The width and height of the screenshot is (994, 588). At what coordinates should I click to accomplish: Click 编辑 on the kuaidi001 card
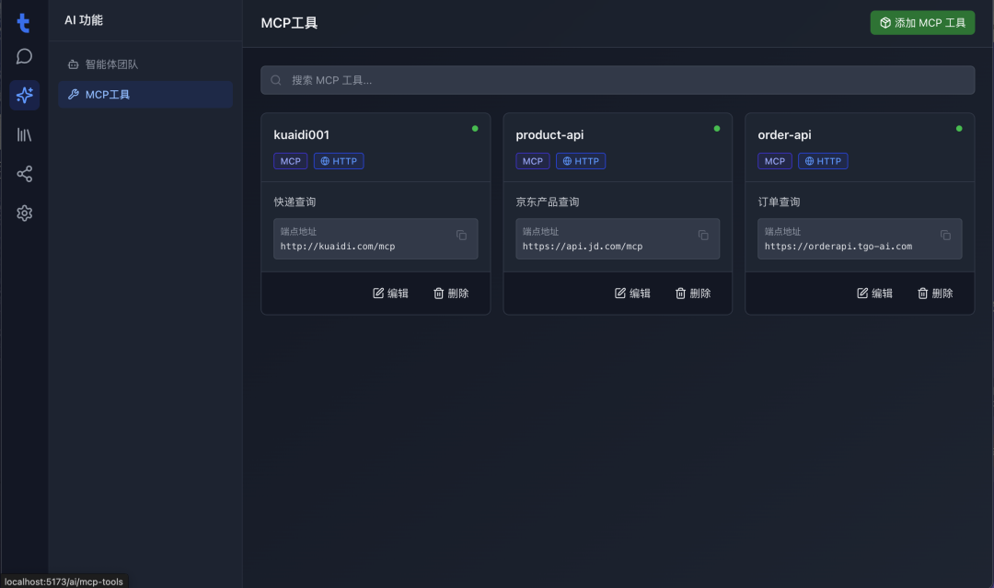[x=390, y=294]
